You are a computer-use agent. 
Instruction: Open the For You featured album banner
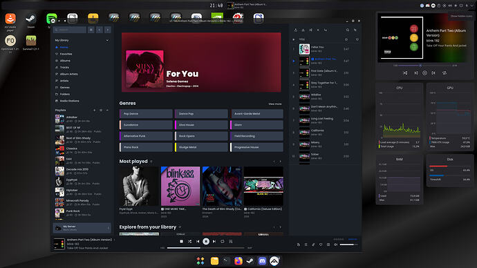[201, 62]
